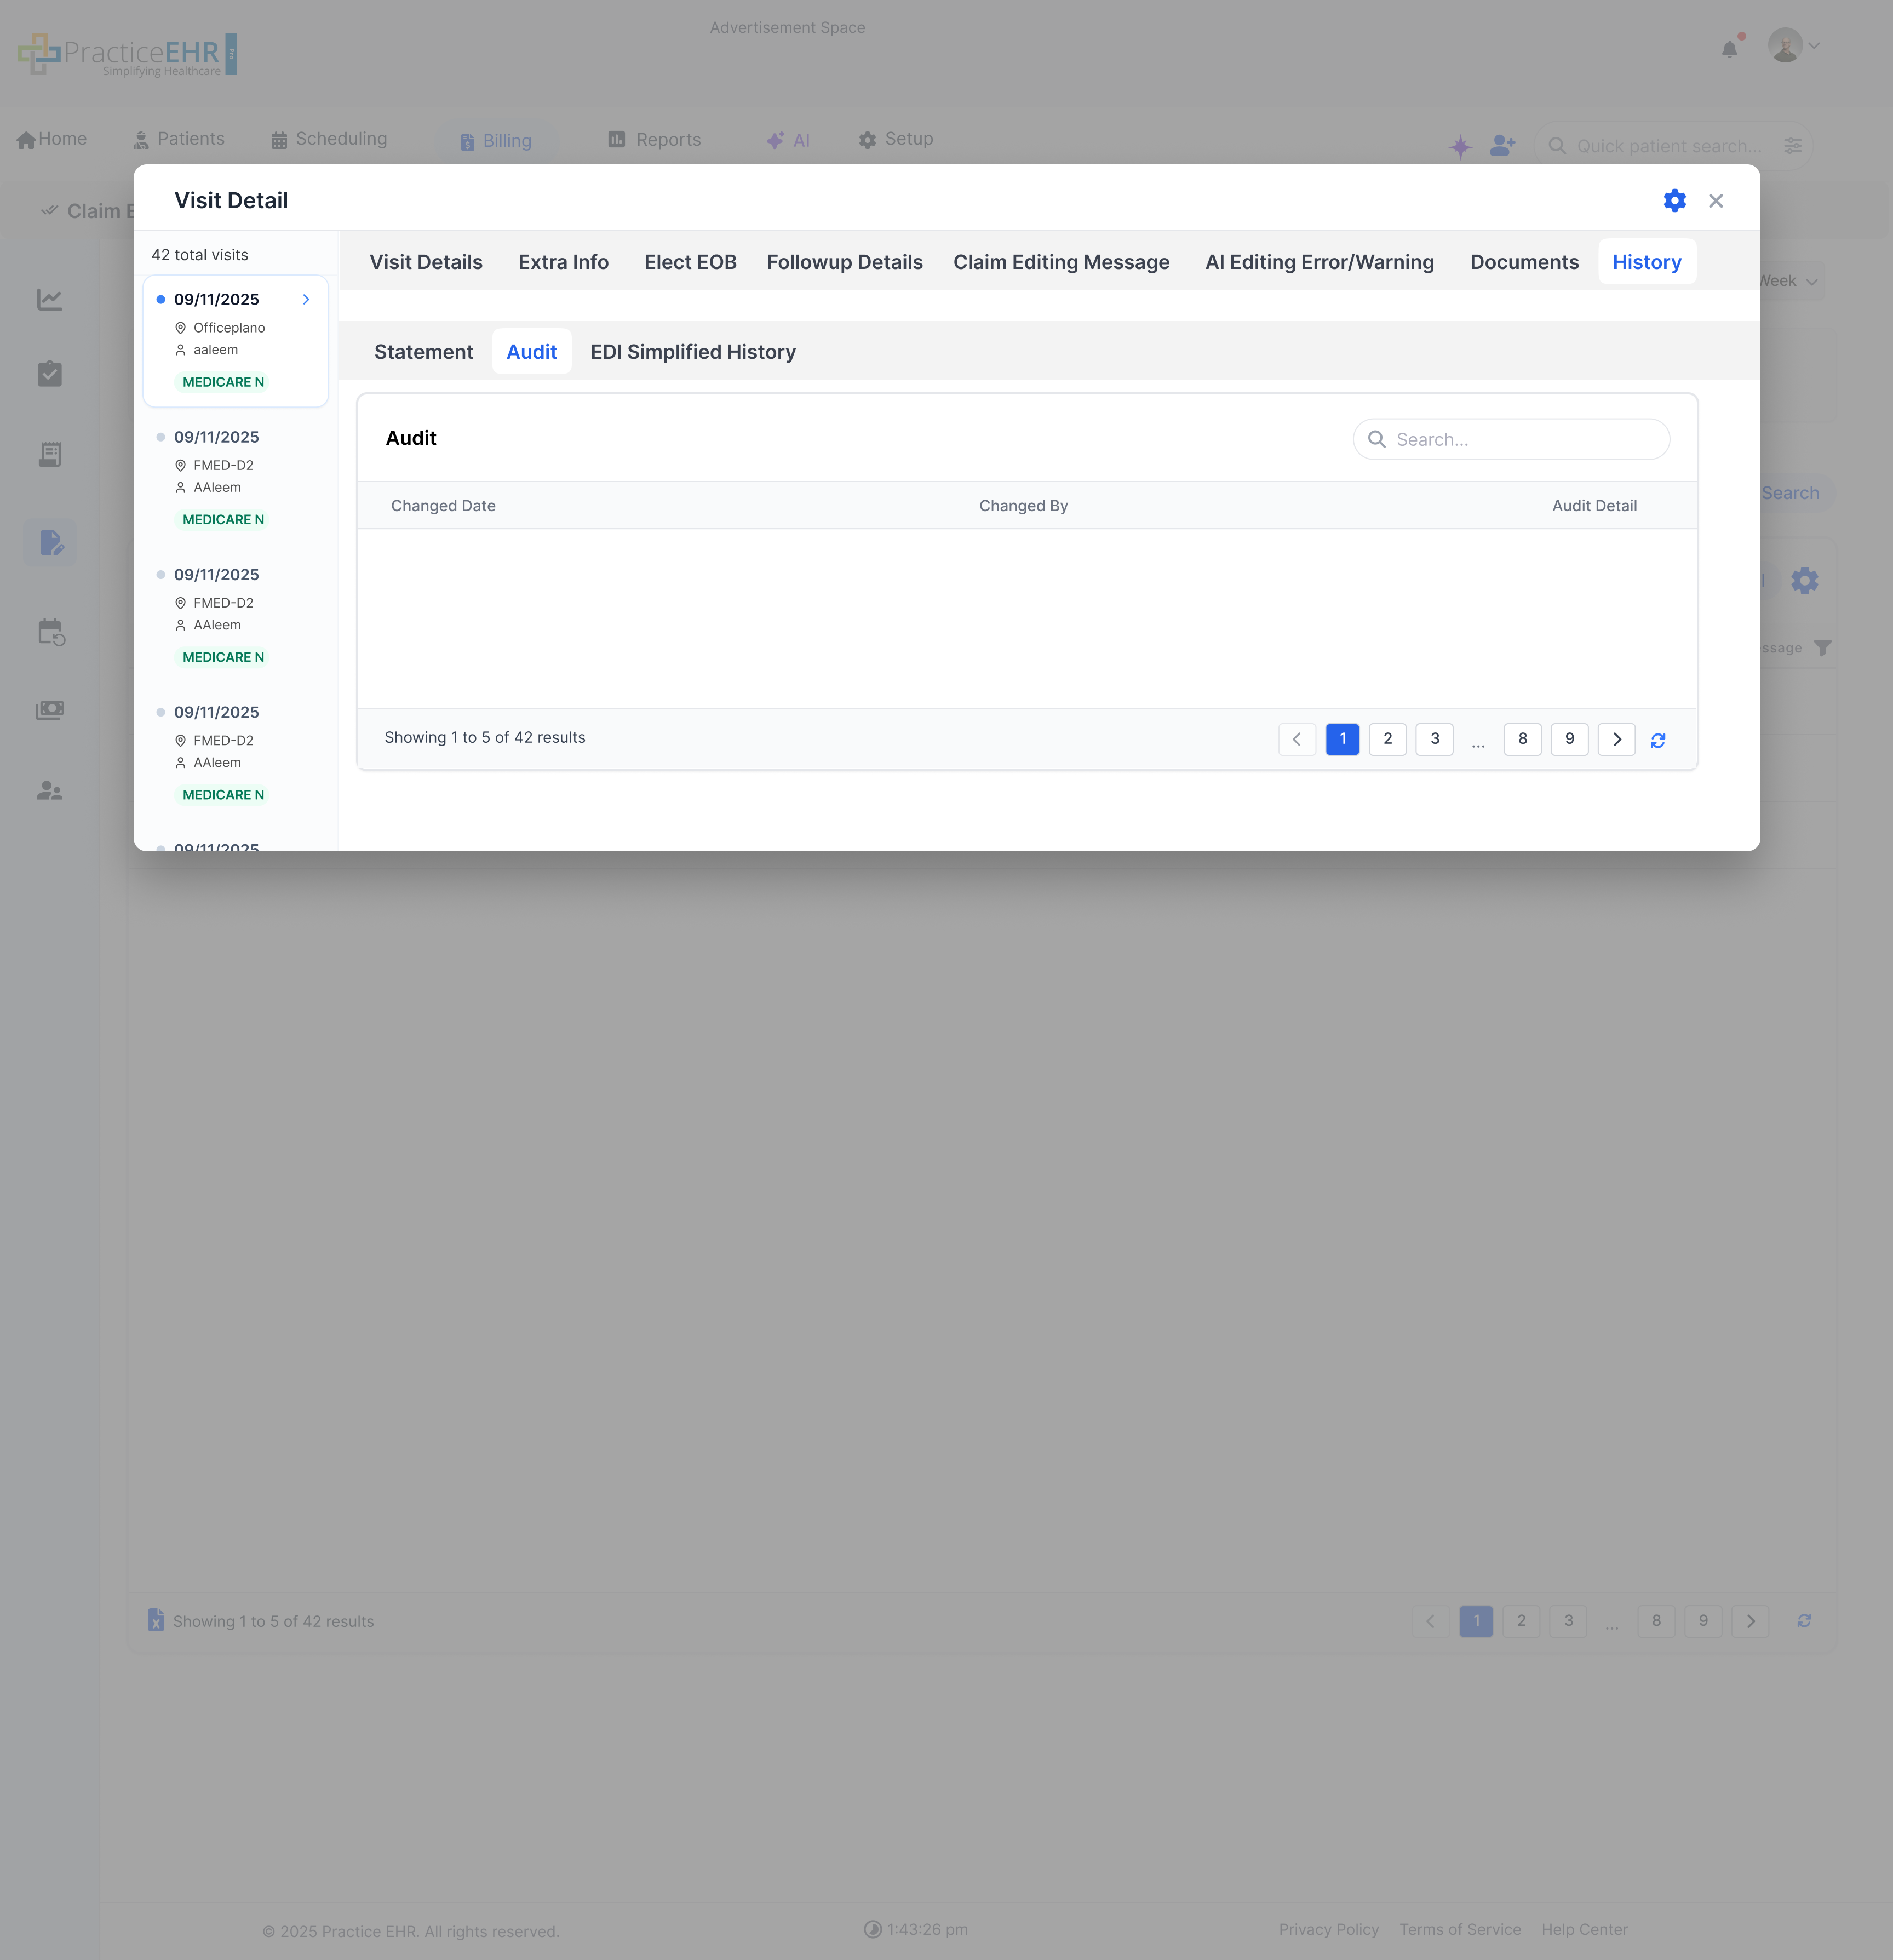The image size is (1893, 1960).
Task: Open the receipt icon in the sidebar
Action: 50,455
